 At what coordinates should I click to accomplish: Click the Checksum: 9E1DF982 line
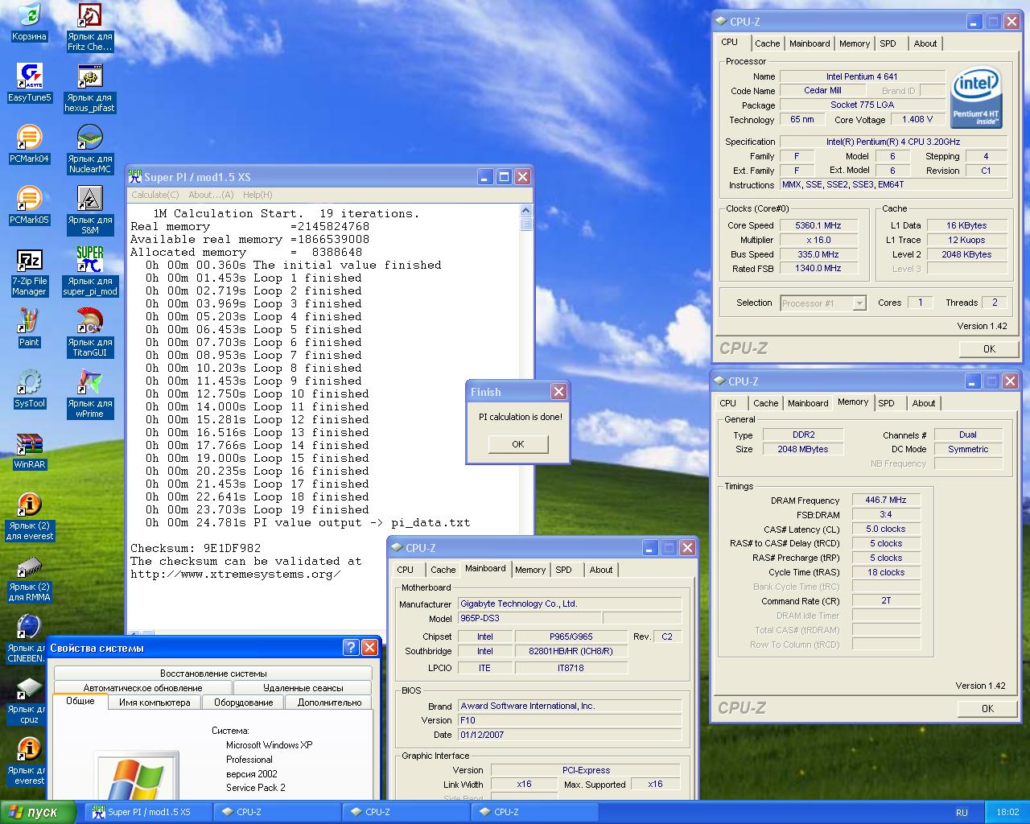(x=196, y=548)
